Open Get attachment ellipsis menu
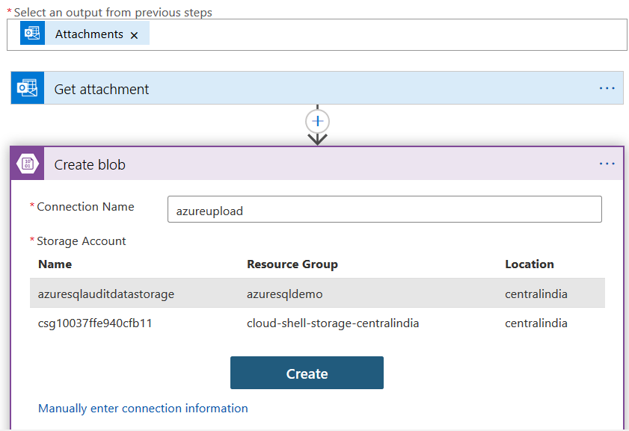 607,88
